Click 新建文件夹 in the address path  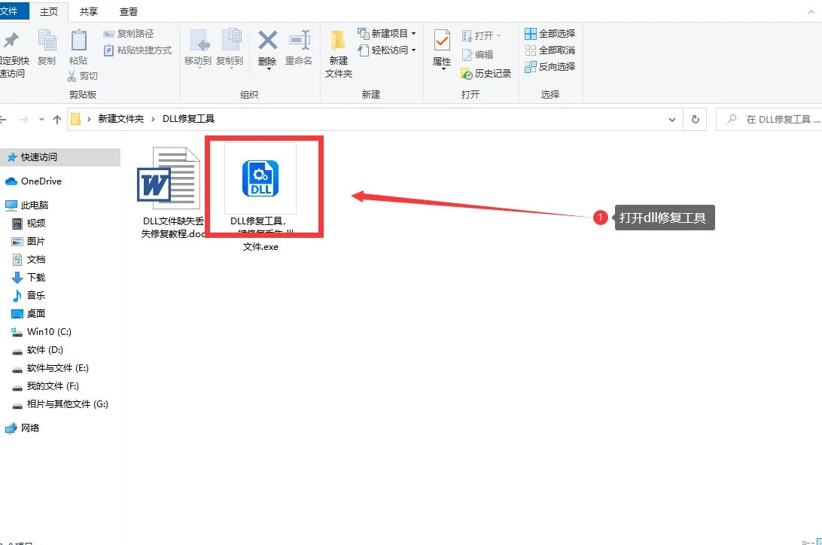pyautogui.click(x=121, y=119)
